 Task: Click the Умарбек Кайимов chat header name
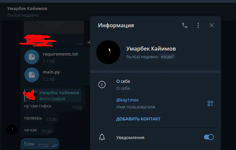pos(27,9)
